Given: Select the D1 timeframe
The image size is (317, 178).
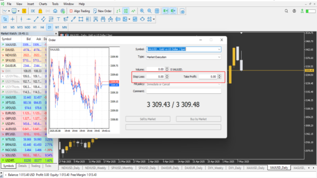Looking at the screenshot, I should (x=50, y=27).
